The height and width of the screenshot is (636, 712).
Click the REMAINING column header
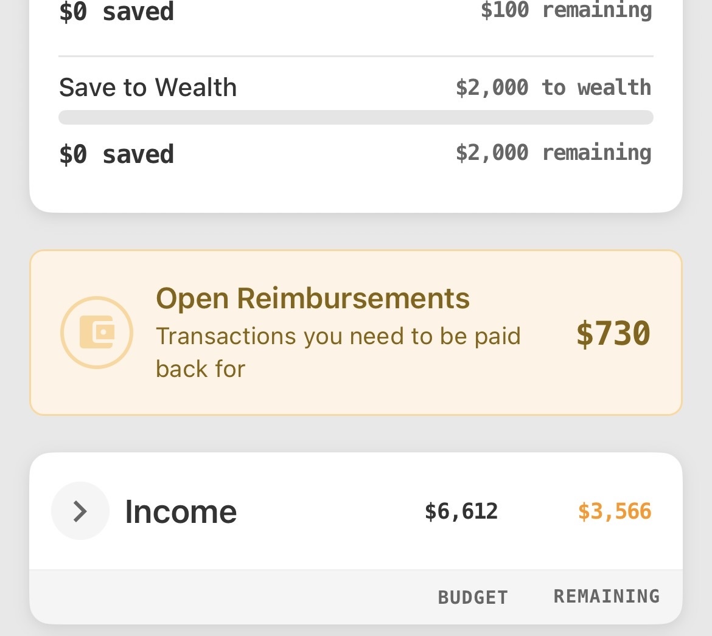pos(607,596)
